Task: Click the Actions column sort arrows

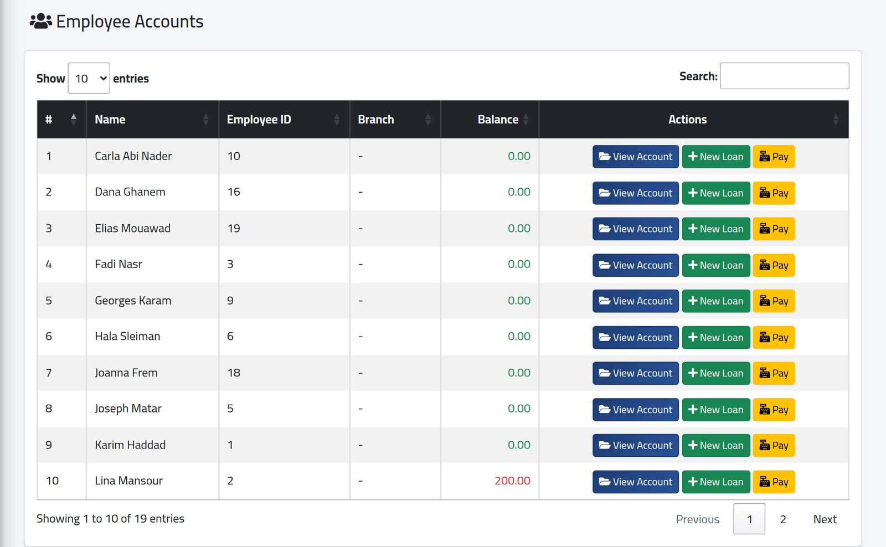Action: 836,119
